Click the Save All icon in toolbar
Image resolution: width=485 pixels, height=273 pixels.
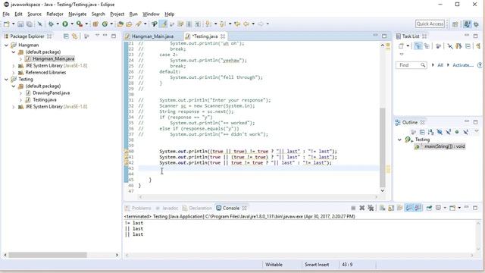click(x=30, y=24)
